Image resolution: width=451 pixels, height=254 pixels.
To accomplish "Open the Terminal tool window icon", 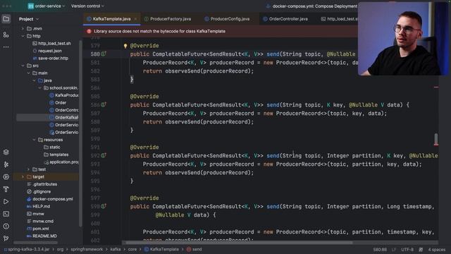I will click(x=6, y=214).
